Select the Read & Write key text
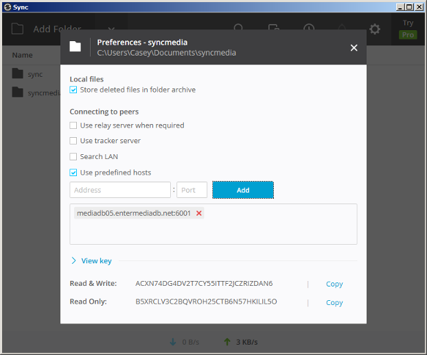The width and height of the screenshot is (427, 355). click(x=204, y=284)
